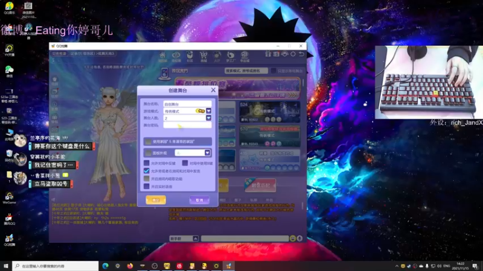Viewport: 483px width, 271px height.
Task: Click the 舞台名称 name input field
Action: (x=187, y=104)
